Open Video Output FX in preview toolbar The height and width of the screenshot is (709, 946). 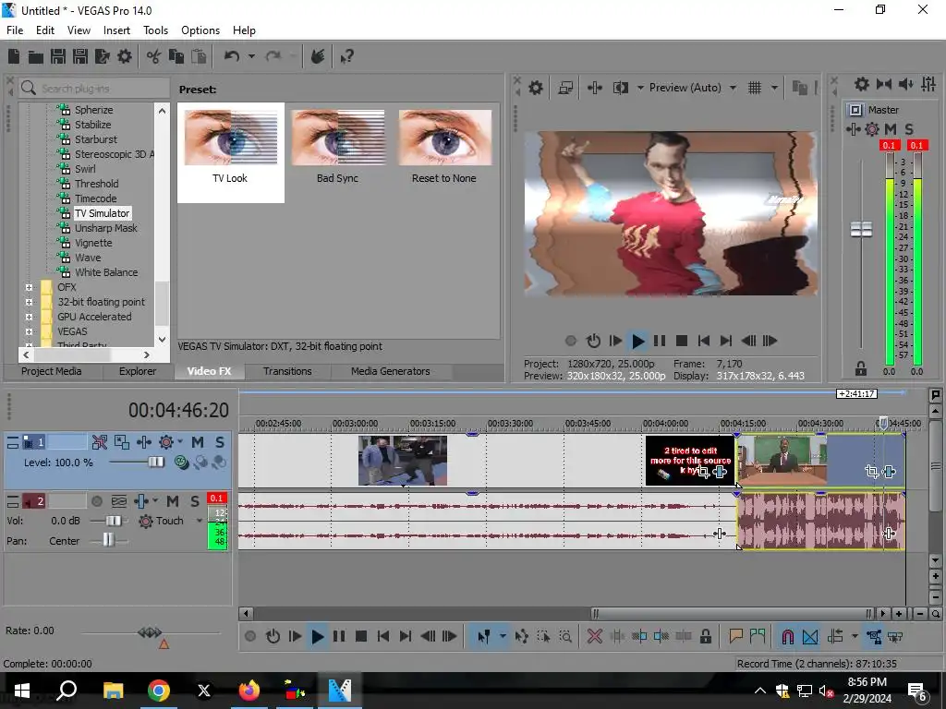click(x=595, y=88)
